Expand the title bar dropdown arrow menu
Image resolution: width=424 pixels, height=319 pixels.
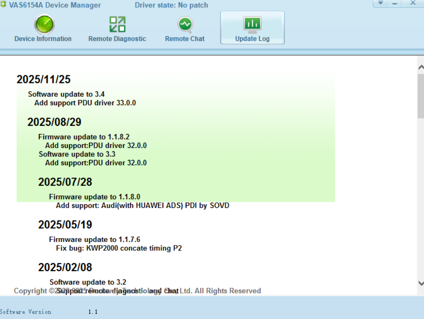[380, 3]
